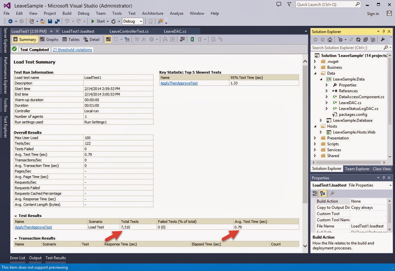This screenshot has width=395, height=271.
Task: Click the search magnifier in Quick Launch
Action: [357, 4]
